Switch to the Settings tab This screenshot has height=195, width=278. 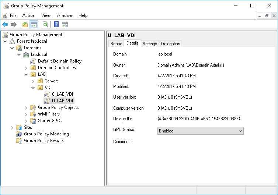150,44
